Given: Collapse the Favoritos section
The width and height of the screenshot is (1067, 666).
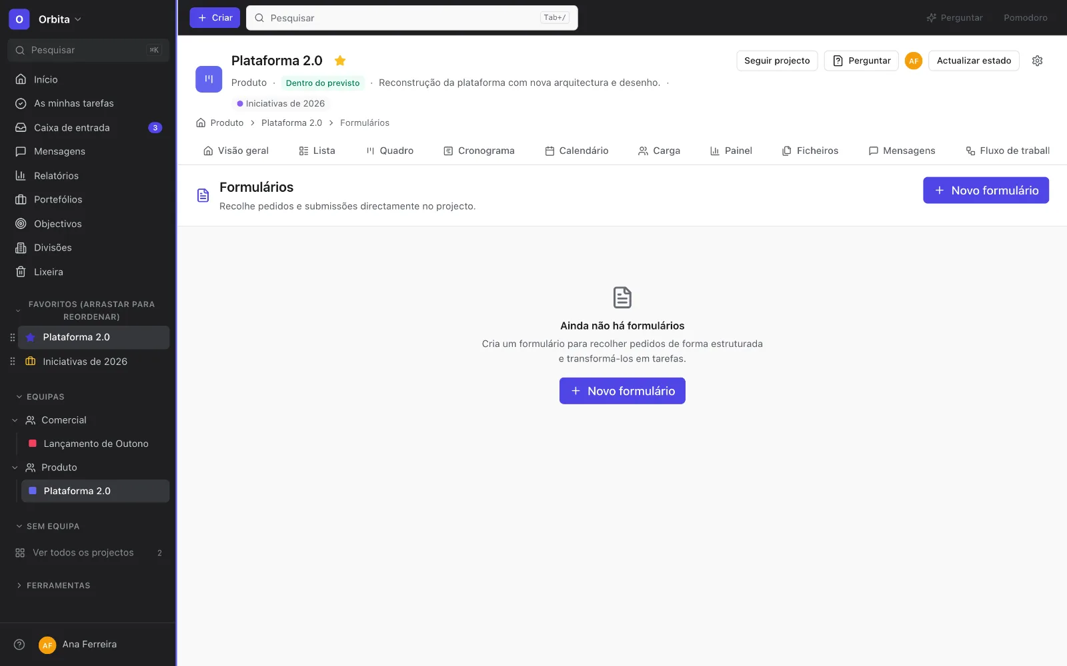Looking at the screenshot, I should (x=18, y=310).
